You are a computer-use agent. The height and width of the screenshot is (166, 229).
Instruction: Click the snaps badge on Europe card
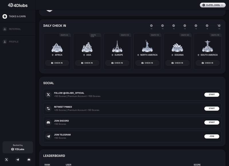click(x=125, y=35)
